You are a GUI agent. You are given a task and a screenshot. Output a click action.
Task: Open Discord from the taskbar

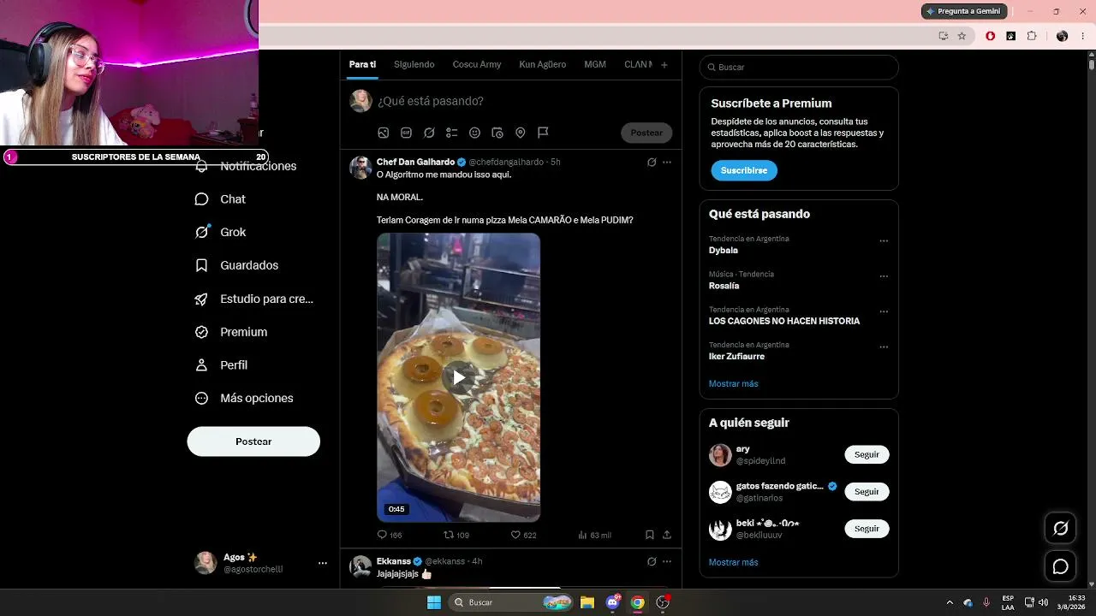pyautogui.click(x=613, y=602)
